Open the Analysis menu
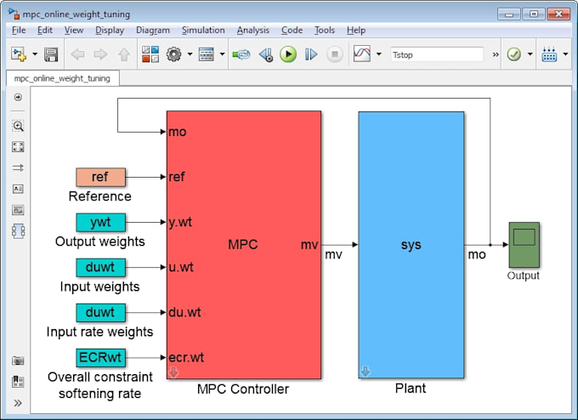This screenshot has width=578, height=420. coord(253,31)
